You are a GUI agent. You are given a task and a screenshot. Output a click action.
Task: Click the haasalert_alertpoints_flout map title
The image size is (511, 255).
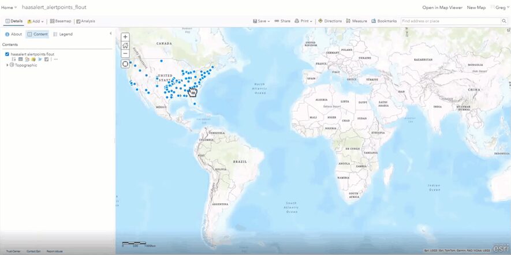tap(54, 7)
